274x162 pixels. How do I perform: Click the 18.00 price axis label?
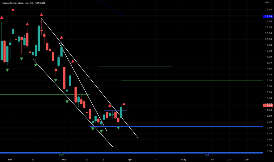pos(268,63)
